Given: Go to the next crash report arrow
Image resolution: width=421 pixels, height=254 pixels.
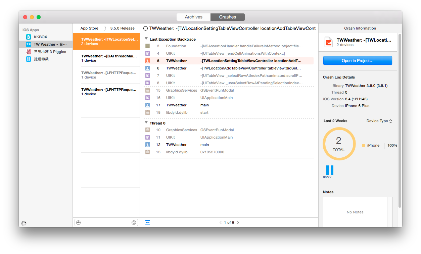Looking at the screenshot, I should 238,222.
